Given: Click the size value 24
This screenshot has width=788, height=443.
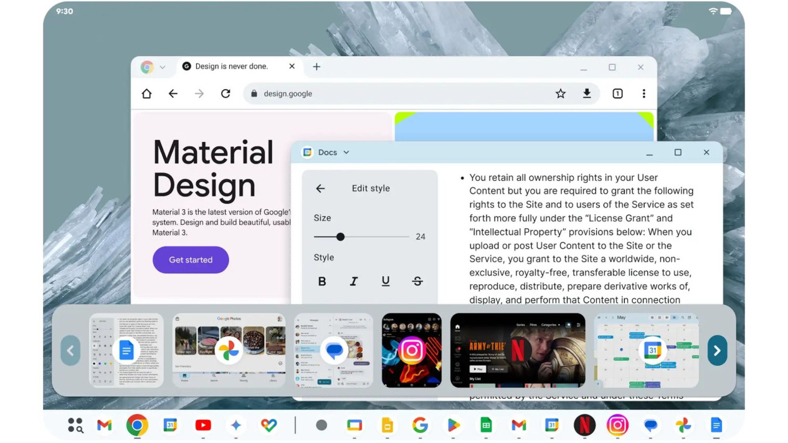Looking at the screenshot, I should [x=420, y=237].
